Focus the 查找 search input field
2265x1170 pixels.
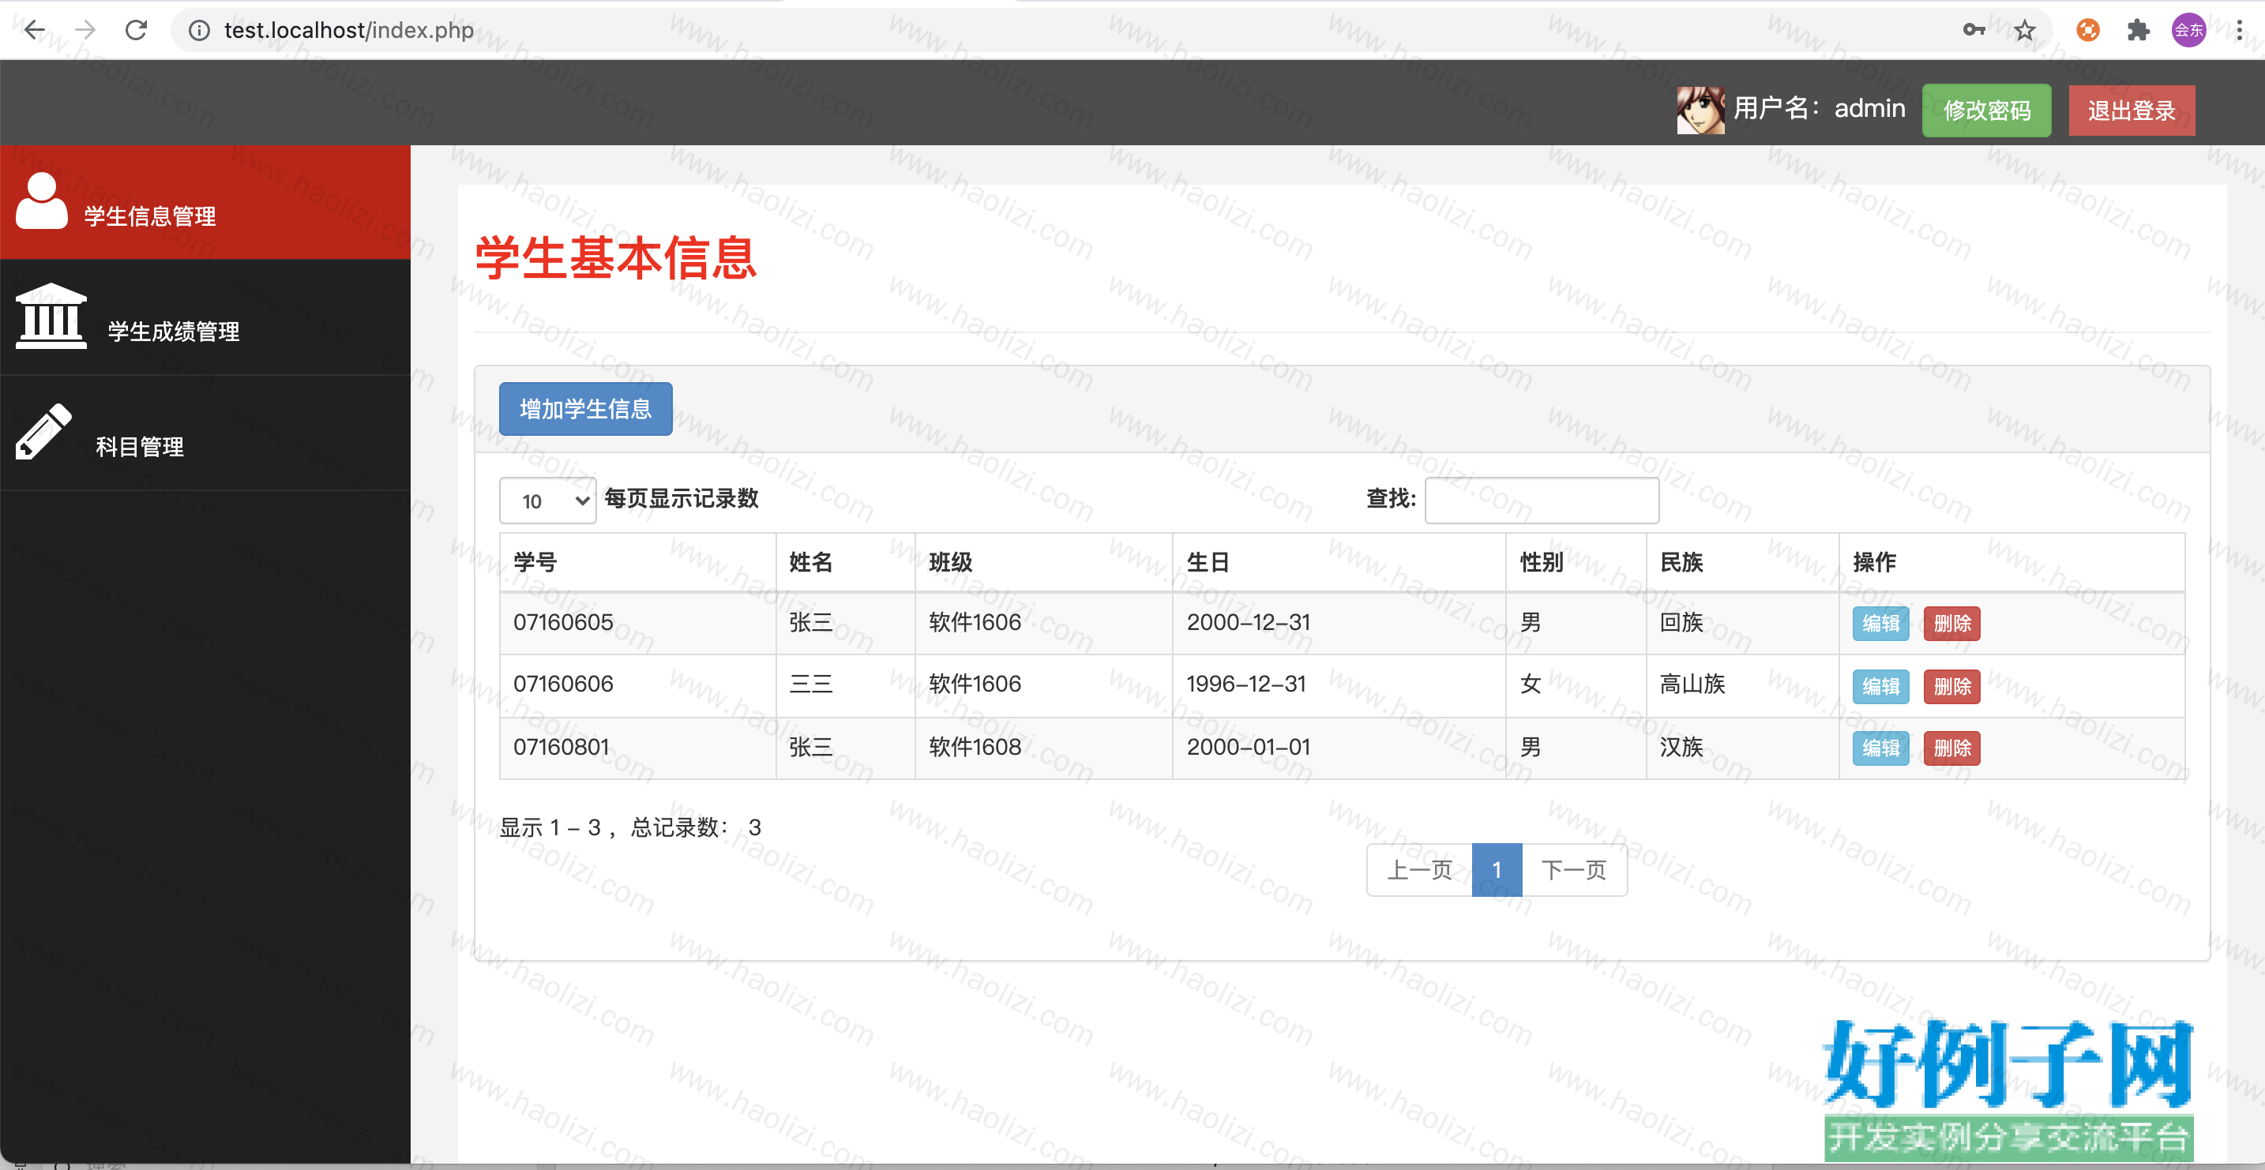coord(1542,501)
